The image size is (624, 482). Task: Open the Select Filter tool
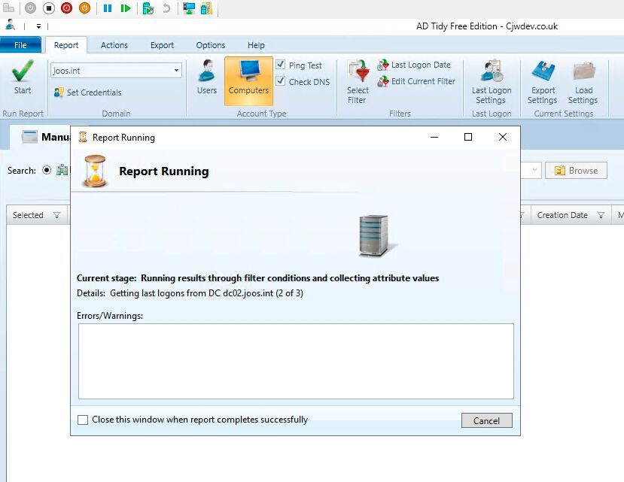click(357, 81)
